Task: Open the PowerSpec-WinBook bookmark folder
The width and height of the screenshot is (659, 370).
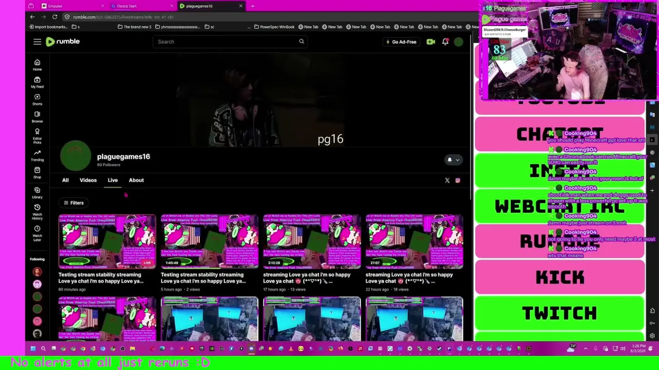Action: (274, 27)
